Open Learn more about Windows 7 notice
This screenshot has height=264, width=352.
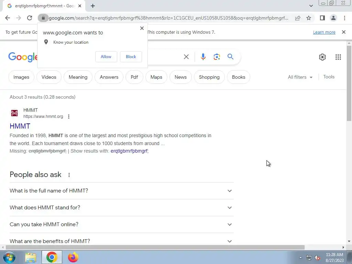click(324, 32)
